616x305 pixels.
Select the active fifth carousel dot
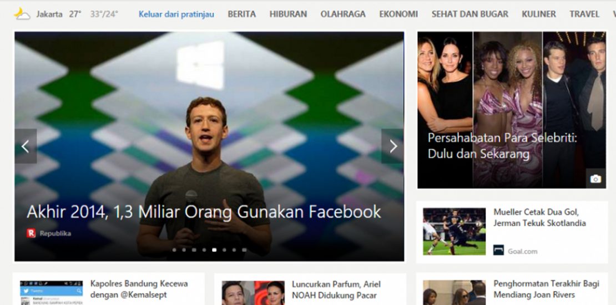click(x=214, y=250)
